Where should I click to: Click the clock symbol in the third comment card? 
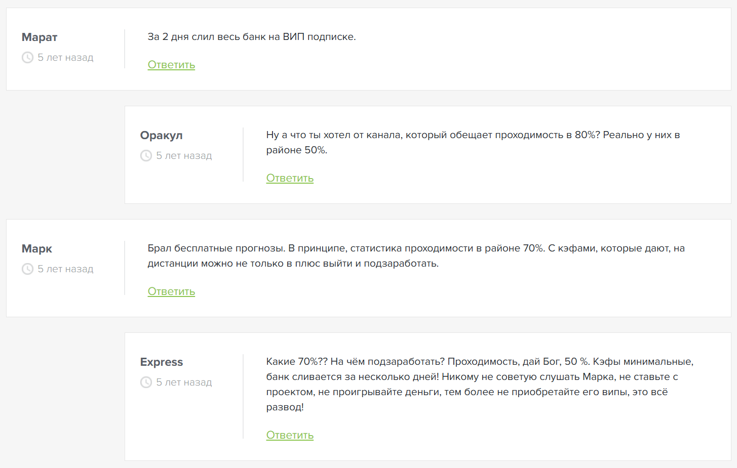27,269
